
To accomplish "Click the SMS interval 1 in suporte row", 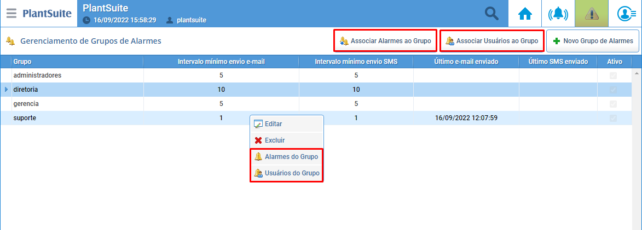I will [356, 118].
